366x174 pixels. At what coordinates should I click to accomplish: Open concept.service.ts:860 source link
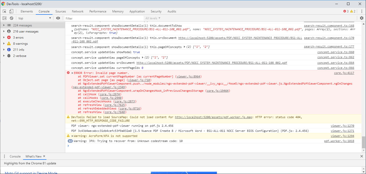pos(336,52)
